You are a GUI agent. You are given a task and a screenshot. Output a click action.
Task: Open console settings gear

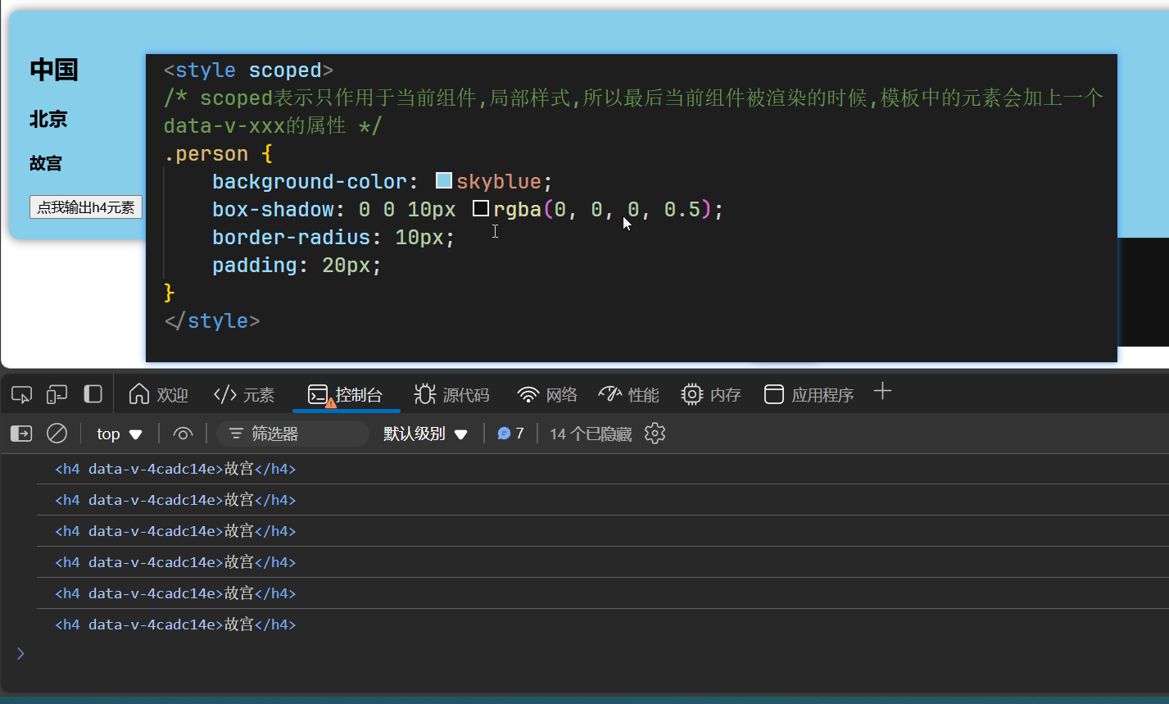click(x=655, y=434)
